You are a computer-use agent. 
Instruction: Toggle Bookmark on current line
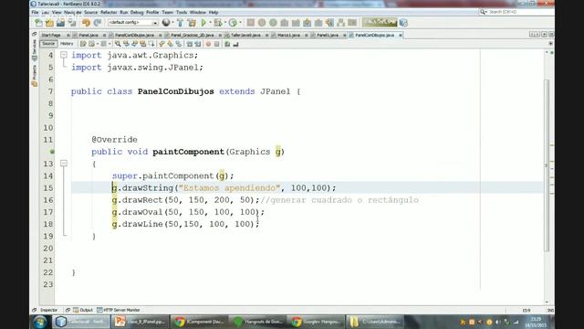point(179,44)
